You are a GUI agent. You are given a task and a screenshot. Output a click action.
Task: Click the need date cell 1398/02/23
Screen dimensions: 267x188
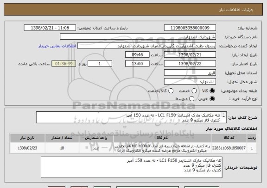point(27,148)
